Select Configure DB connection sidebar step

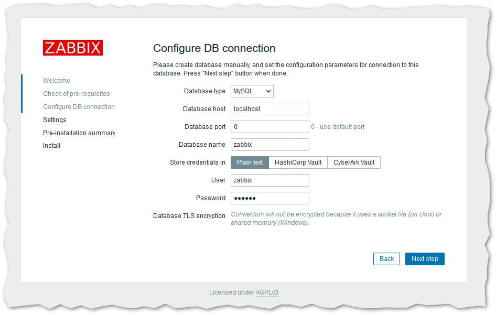click(79, 107)
